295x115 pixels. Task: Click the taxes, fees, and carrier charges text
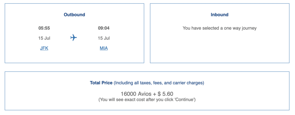[159, 83]
